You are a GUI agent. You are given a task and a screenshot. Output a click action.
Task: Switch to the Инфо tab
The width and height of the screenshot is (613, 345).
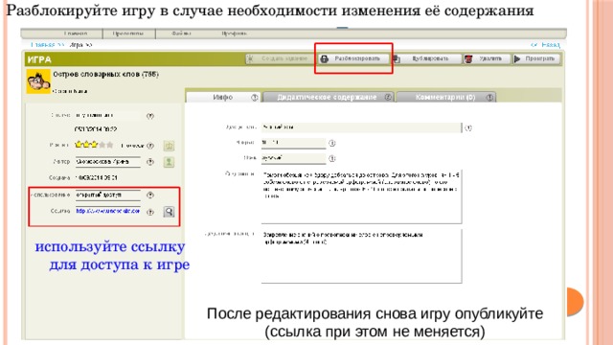point(223,97)
